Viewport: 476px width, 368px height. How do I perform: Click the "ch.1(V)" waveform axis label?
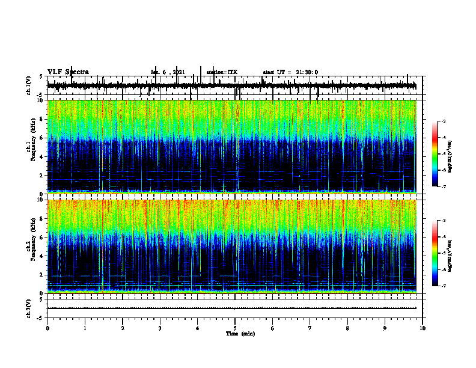tap(29, 85)
